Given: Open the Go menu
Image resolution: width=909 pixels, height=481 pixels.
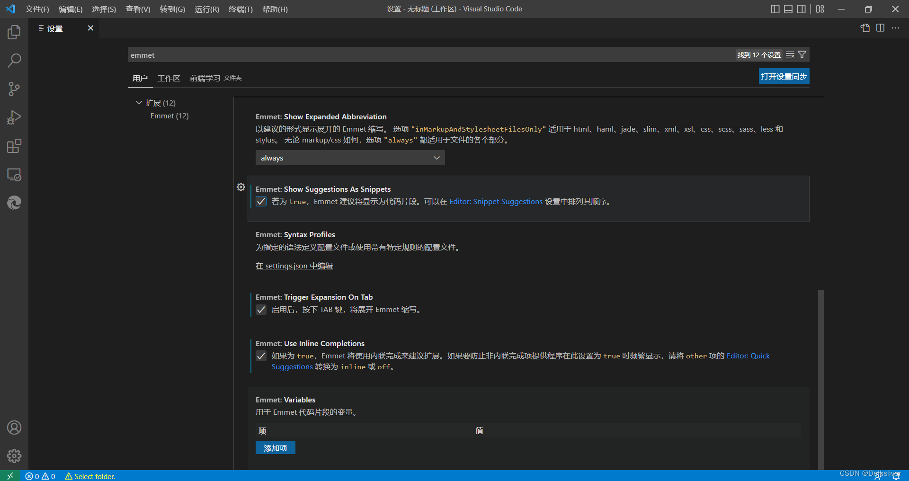Looking at the screenshot, I should tap(172, 9).
